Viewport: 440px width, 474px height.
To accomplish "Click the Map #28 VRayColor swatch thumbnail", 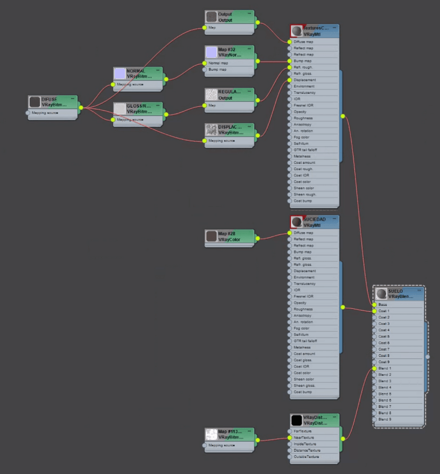I will (211, 236).
